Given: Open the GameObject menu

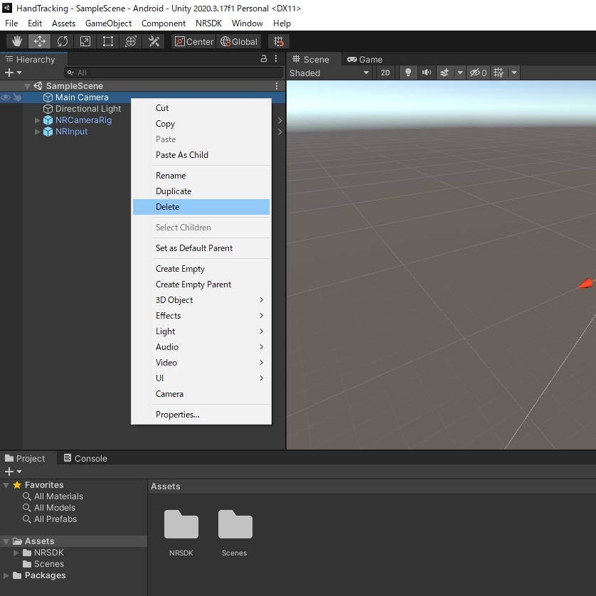Looking at the screenshot, I should 108,23.
